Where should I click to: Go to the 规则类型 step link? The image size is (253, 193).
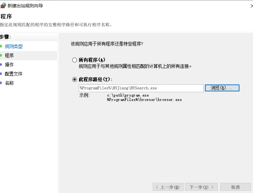(14, 46)
